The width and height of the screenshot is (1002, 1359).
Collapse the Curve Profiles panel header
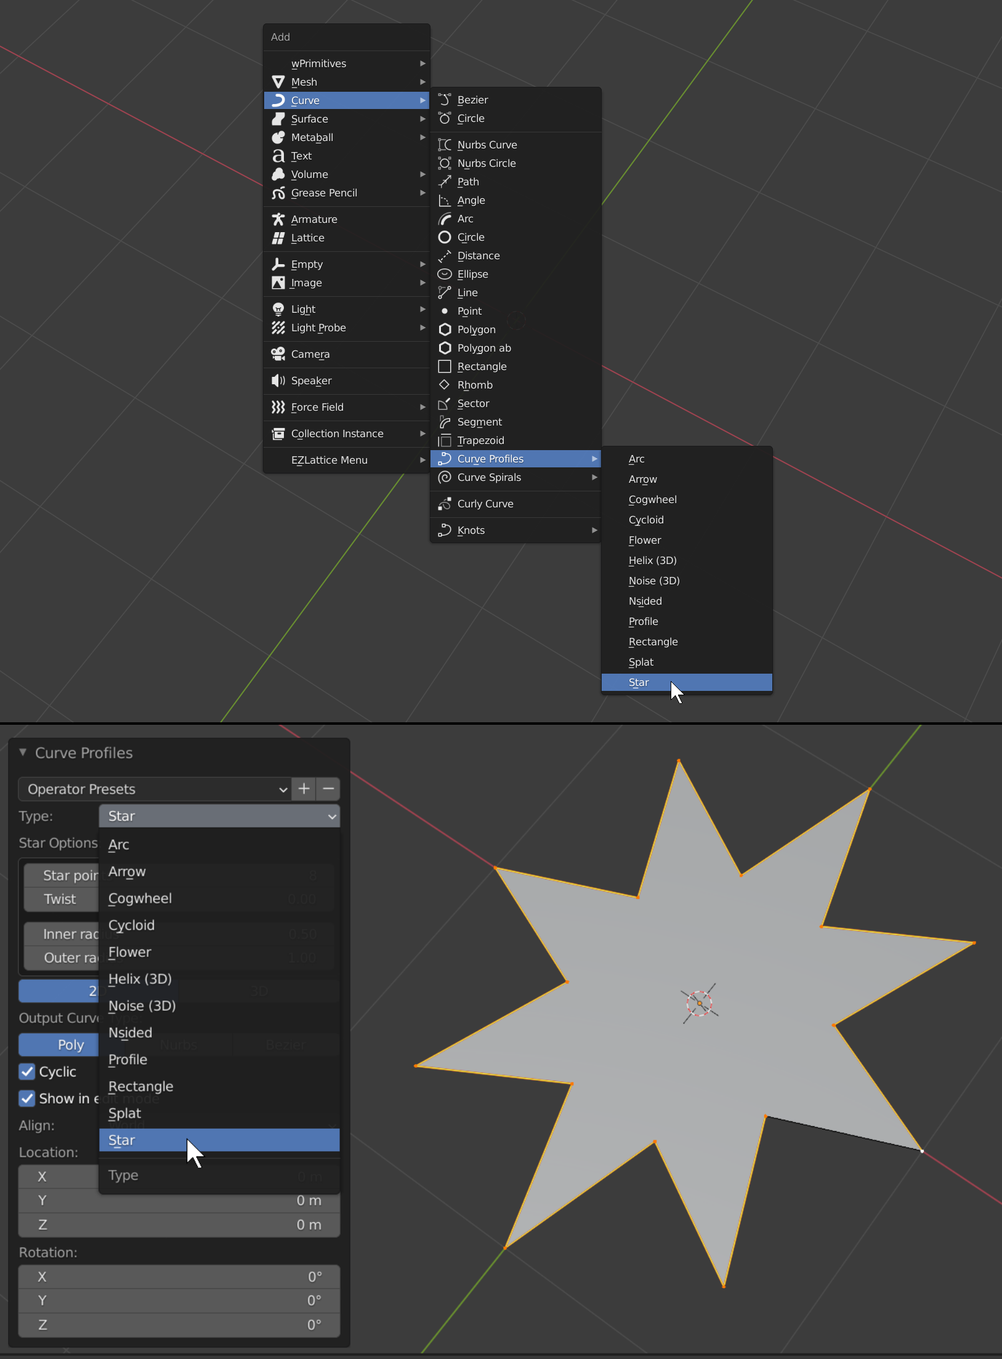coord(22,752)
